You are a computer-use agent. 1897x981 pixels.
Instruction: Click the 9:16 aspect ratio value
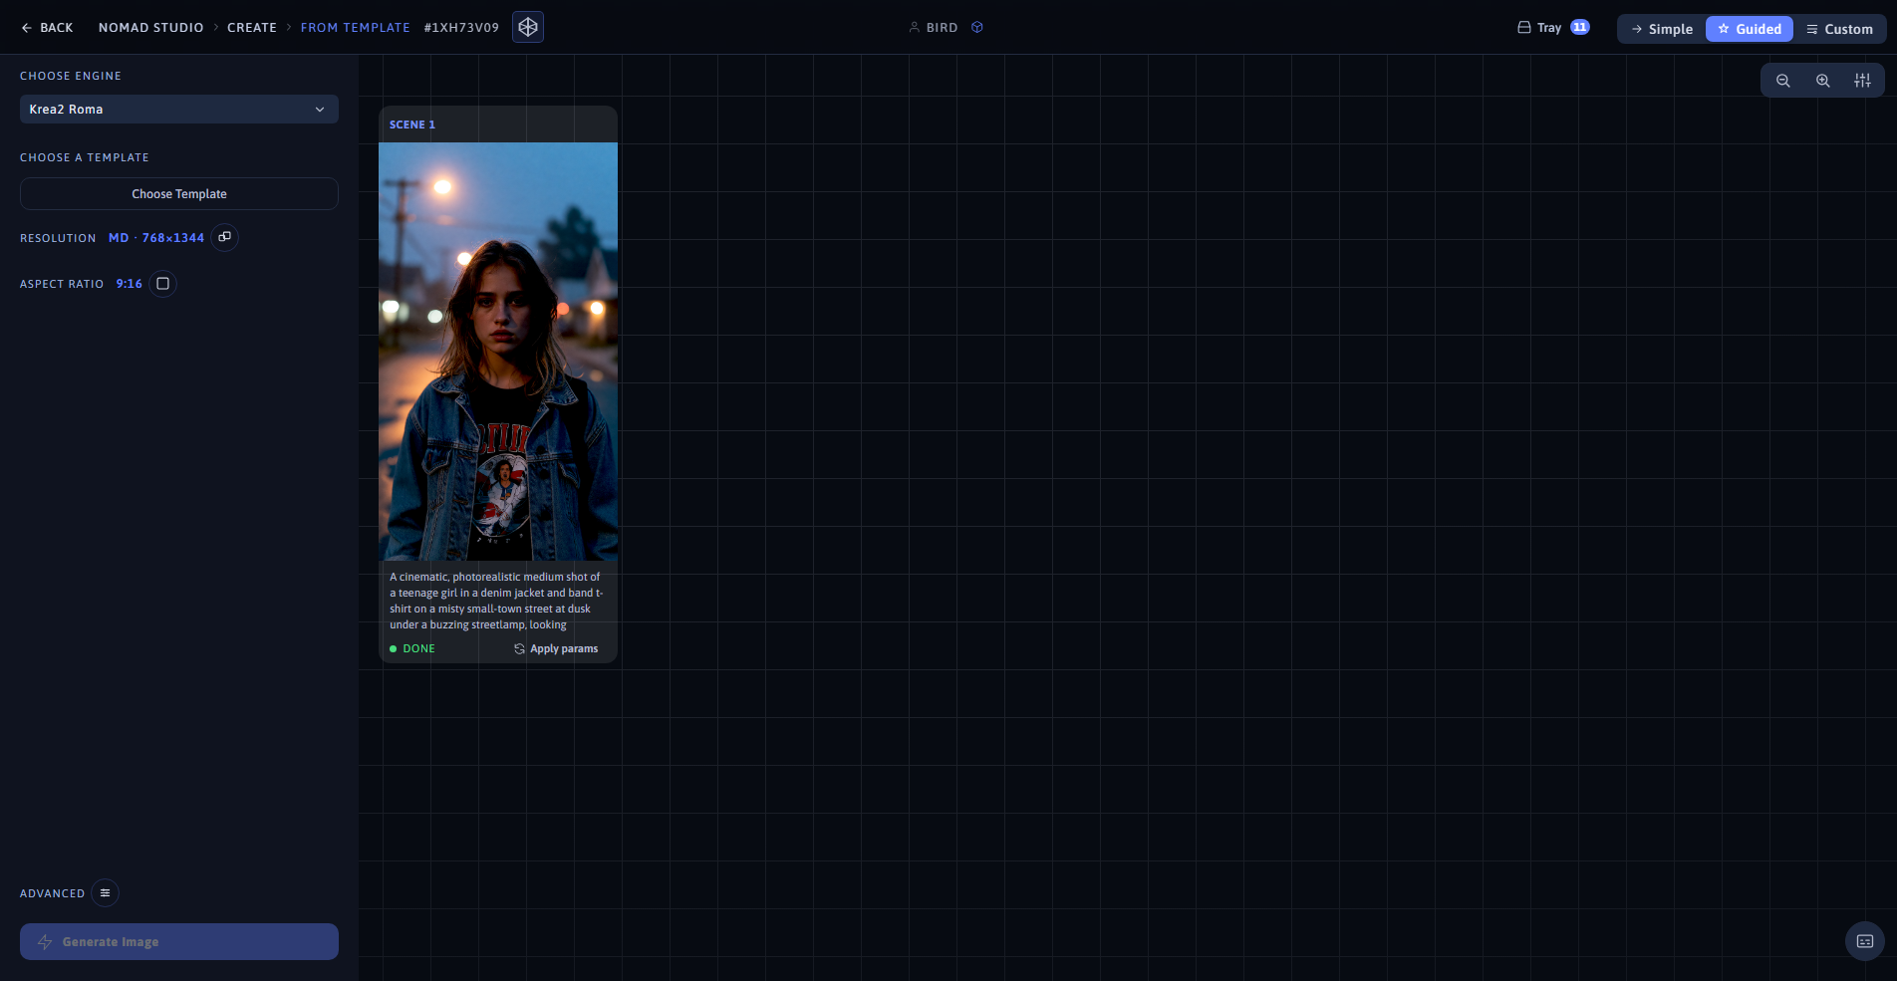click(130, 284)
